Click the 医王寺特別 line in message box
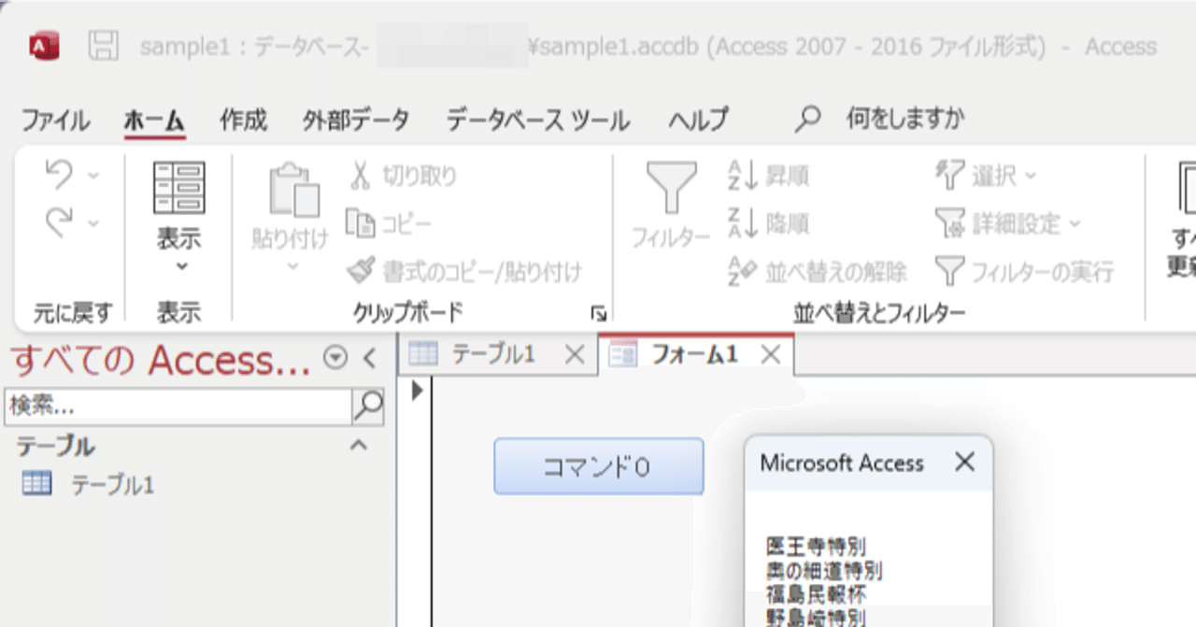The image size is (1196, 627). tap(815, 546)
